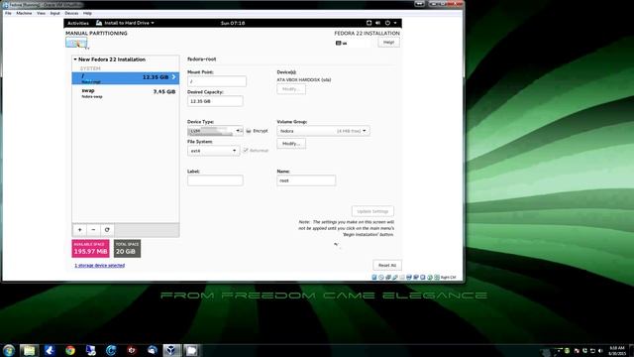
Task: Toggle the Reformat checkbox
Action: [246, 150]
